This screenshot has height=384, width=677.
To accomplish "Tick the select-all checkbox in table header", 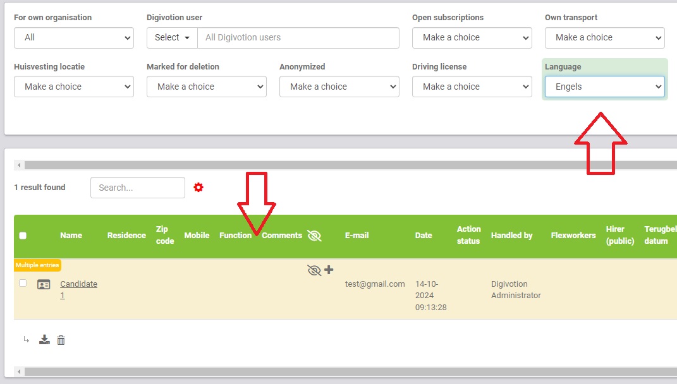I will 23,236.
